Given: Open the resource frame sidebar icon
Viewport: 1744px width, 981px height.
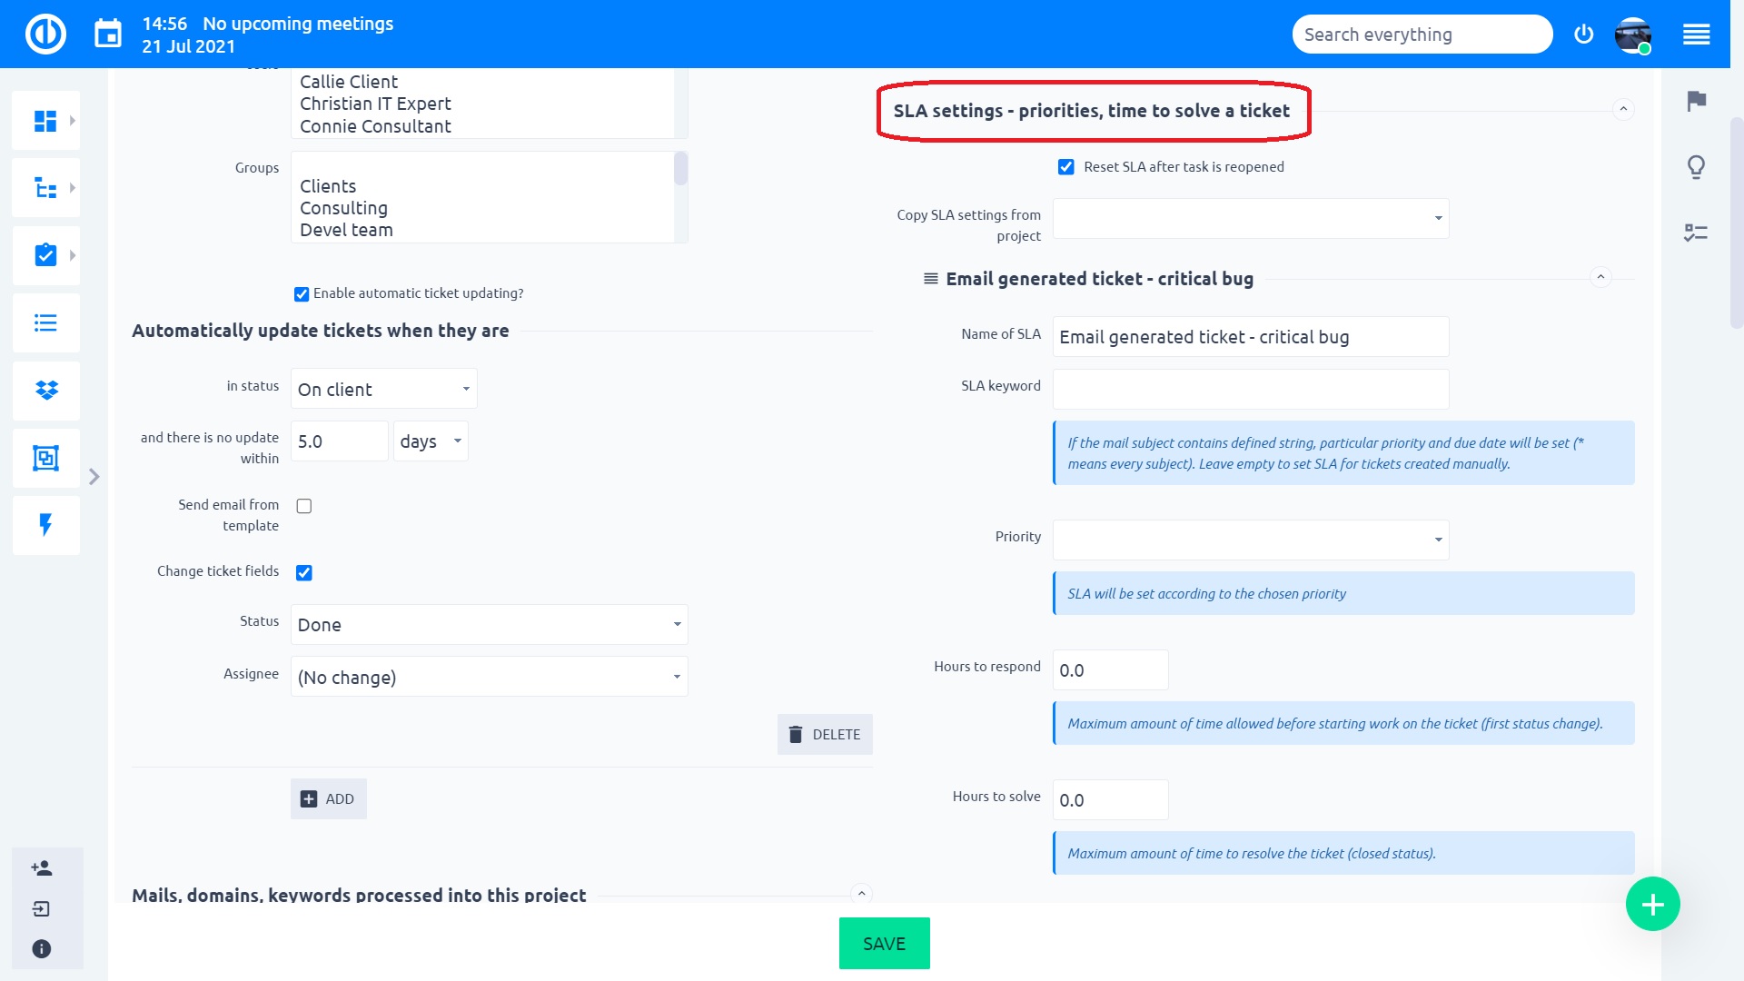Looking at the screenshot, I should 45,458.
